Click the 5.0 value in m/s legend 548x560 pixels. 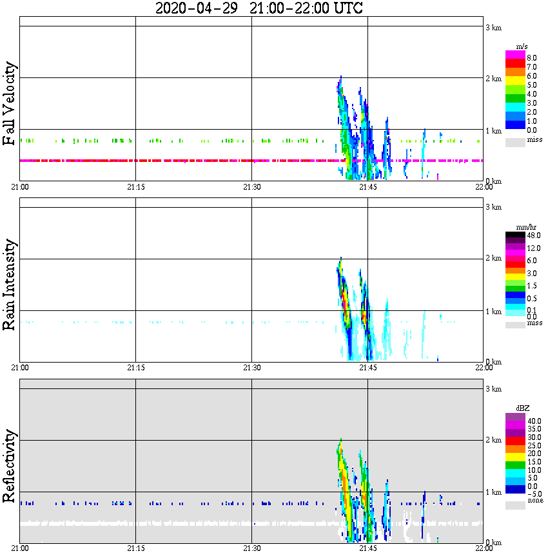pos(532,85)
